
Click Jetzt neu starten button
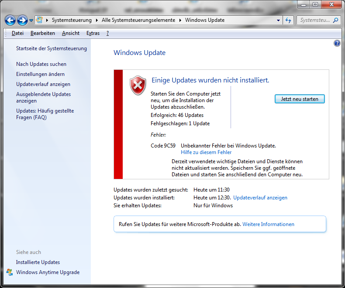pyautogui.click(x=300, y=99)
